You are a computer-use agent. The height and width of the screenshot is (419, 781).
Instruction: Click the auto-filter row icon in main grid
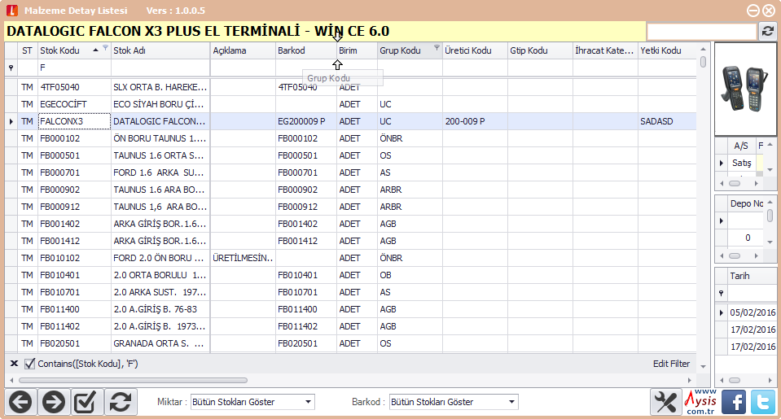pos(11,68)
